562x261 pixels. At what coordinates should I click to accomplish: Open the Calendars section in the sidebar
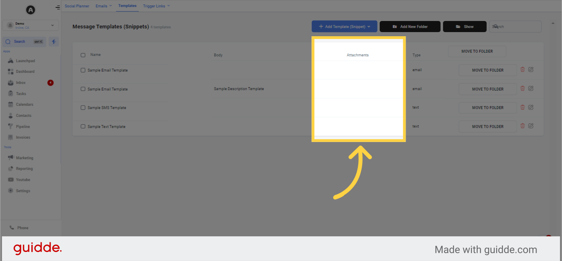(x=23, y=104)
